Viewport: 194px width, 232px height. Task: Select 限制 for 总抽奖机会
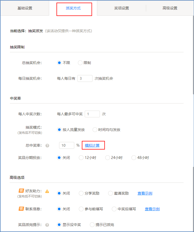tap(80, 63)
